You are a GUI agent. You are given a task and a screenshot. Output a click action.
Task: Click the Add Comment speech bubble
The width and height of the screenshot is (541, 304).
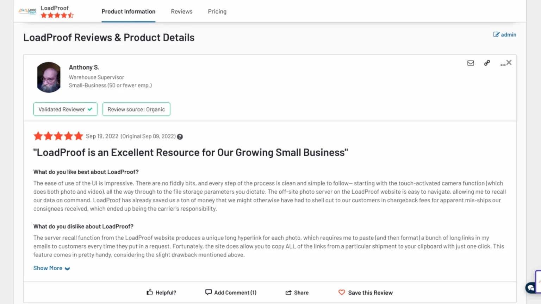[209, 292]
